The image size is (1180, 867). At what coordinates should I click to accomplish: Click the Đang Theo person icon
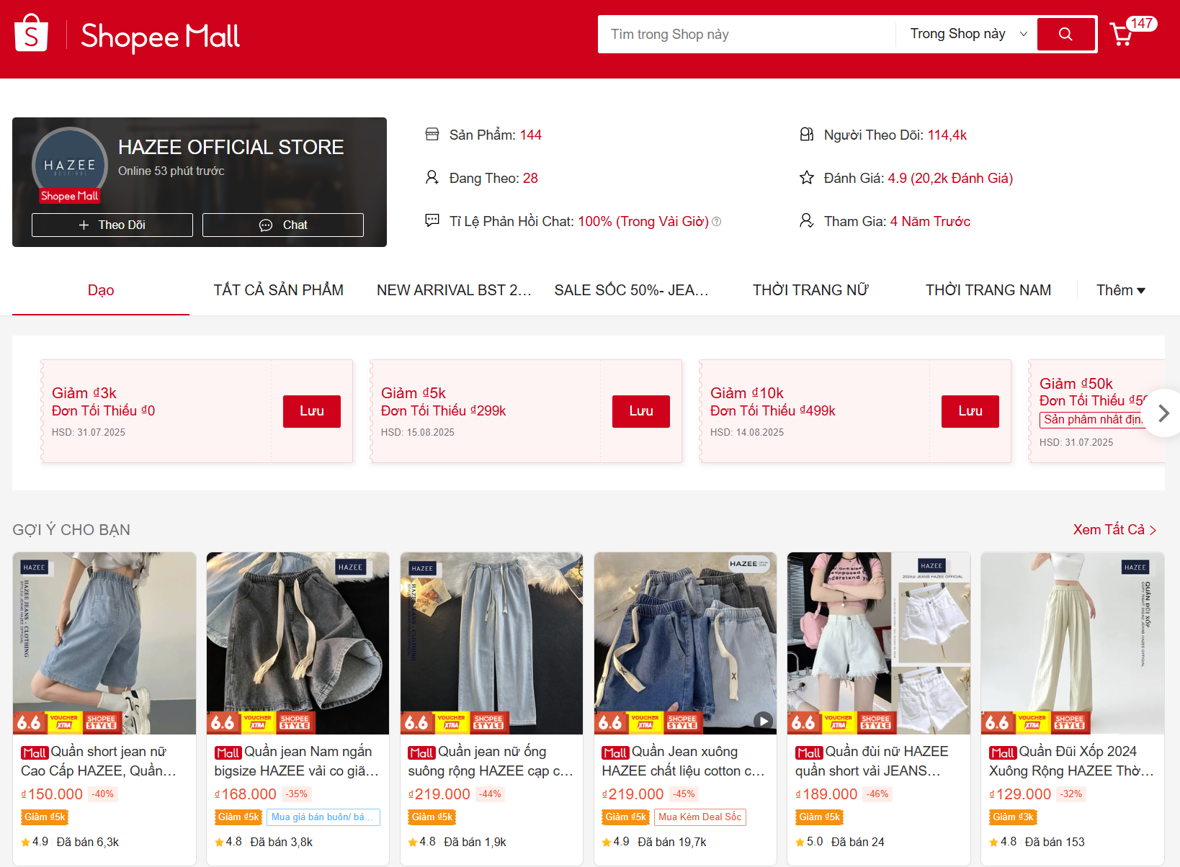click(432, 178)
